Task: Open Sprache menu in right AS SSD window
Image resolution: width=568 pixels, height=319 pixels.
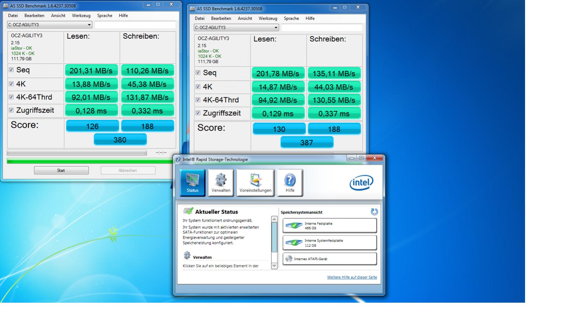Action: tap(291, 18)
